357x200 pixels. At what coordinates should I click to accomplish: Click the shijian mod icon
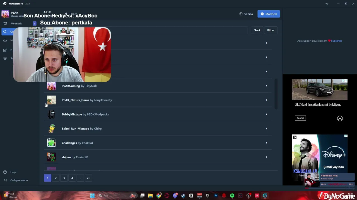pyautogui.click(x=51, y=157)
